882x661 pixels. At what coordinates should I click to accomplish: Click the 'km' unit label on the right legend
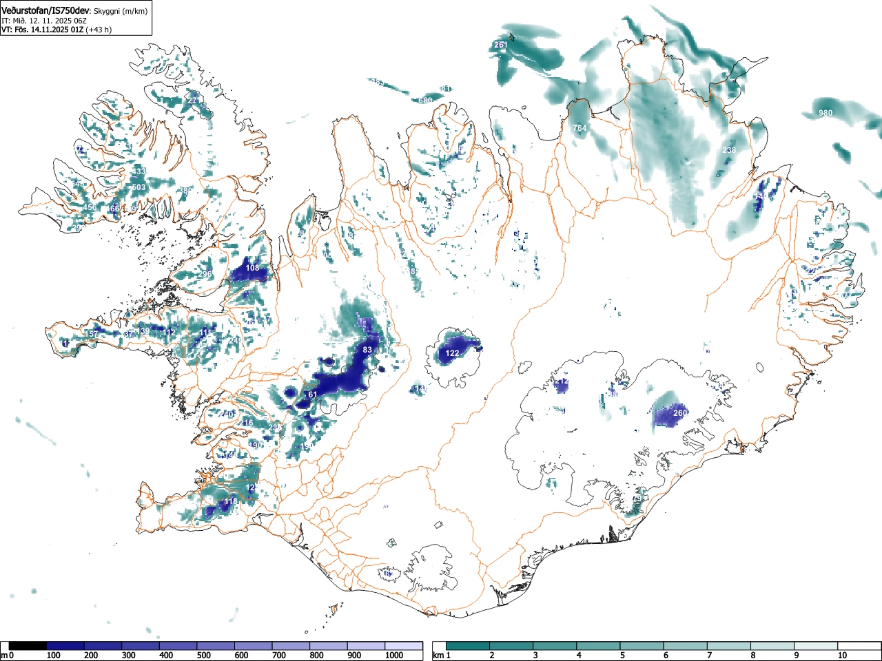[x=438, y=655]
